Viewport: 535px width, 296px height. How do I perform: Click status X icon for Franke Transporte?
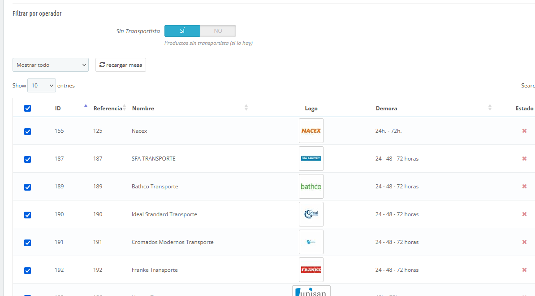tap(524, 270)
